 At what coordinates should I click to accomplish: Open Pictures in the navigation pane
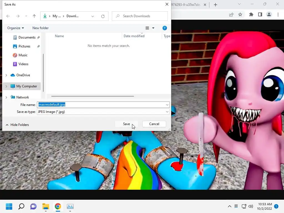(x=24, y=46)
